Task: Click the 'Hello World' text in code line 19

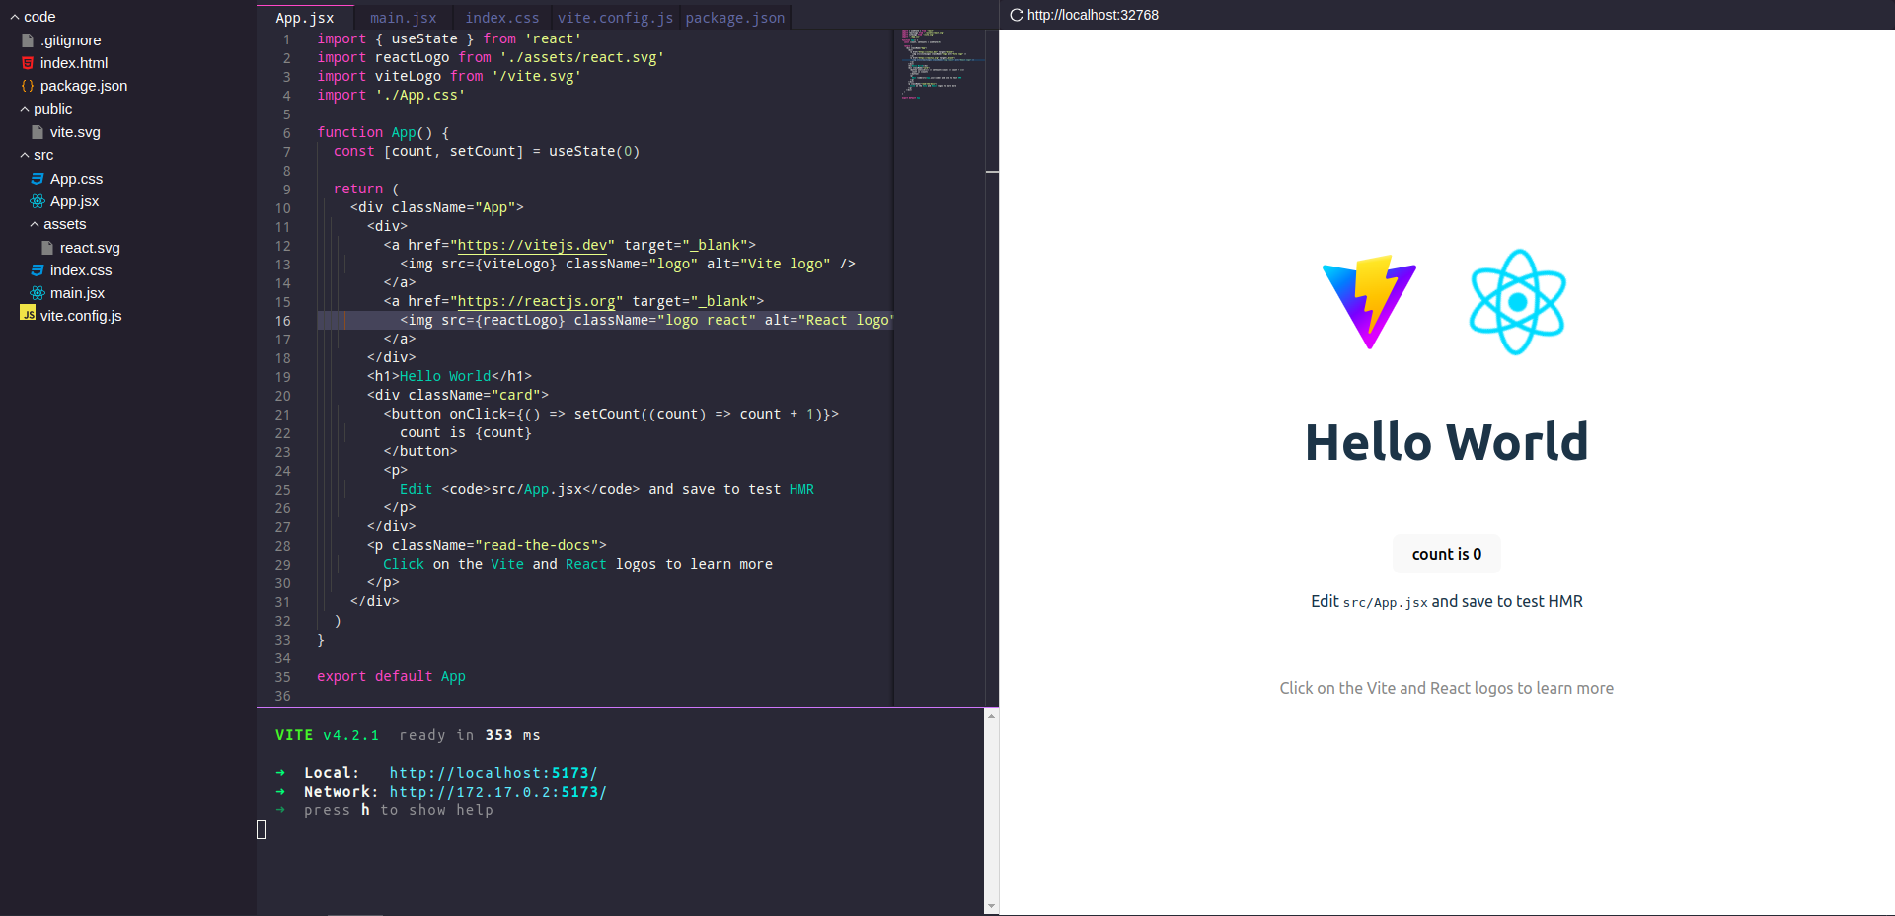Action: [445, 376]
